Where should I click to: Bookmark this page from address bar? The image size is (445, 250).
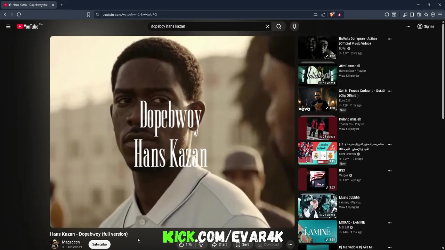[88, 15]
